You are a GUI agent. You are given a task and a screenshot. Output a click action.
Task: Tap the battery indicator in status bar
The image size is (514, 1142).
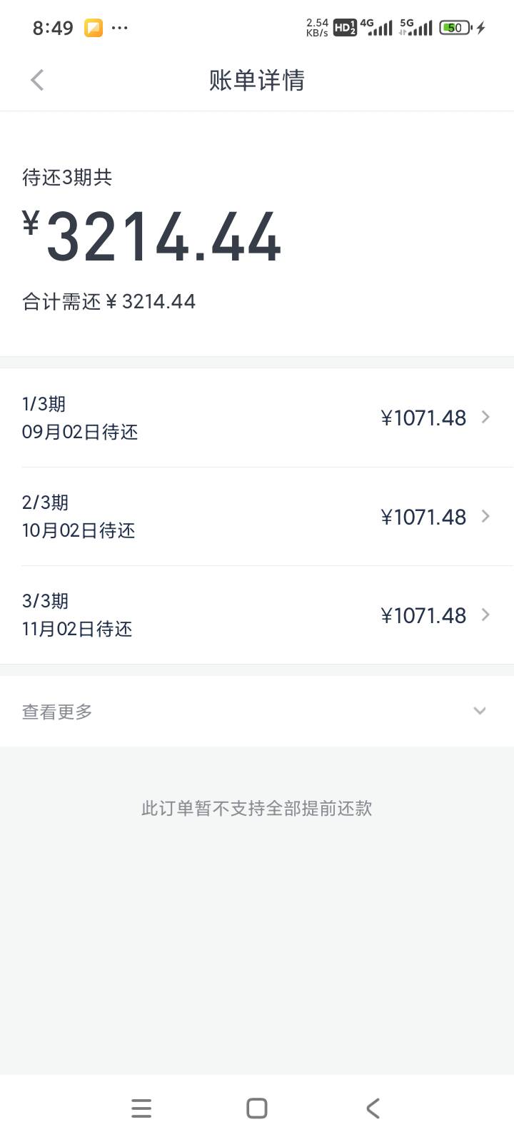pos(455,28)
